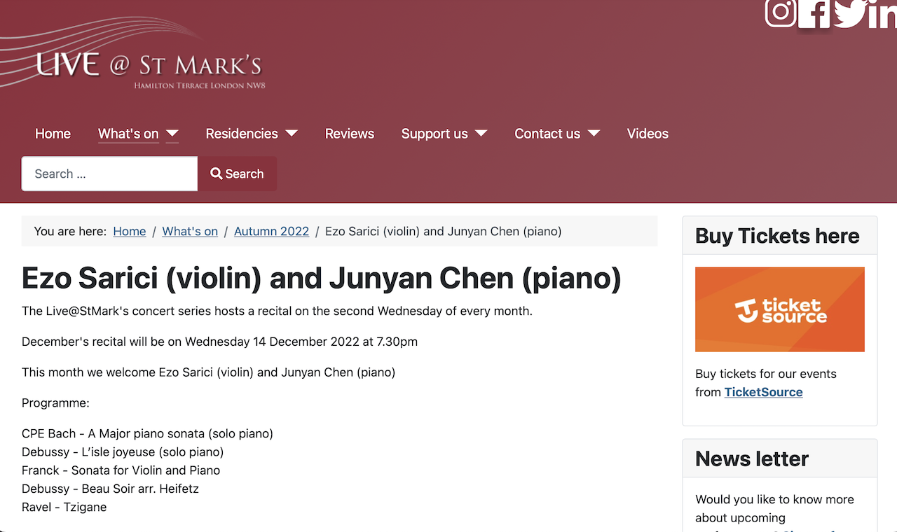Open the LinkedIn social icon
This screenshot has height=532, width=897.
tap(882, 13)
